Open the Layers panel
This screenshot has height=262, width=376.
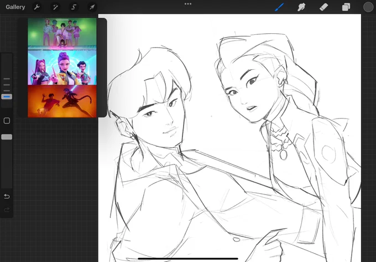346,7
